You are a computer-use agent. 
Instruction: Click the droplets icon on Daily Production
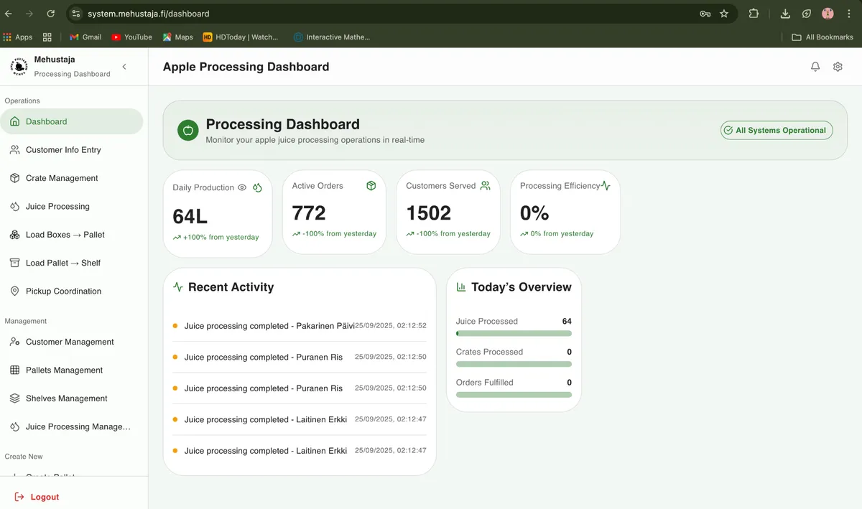[258, 187]
